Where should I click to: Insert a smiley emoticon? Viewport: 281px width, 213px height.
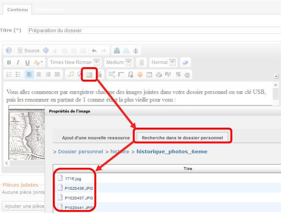(x=140, y=75)
